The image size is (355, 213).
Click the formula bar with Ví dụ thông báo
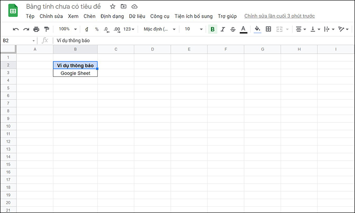(203, 40)
